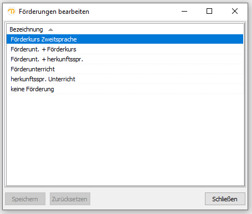Select the Förderkurs Zweitsprache entry
The width and height of the screenshot is (252, 214).
(125, 39)
